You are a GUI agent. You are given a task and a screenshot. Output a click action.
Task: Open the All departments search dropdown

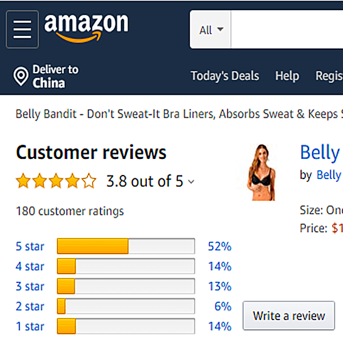tap(211, 30)
